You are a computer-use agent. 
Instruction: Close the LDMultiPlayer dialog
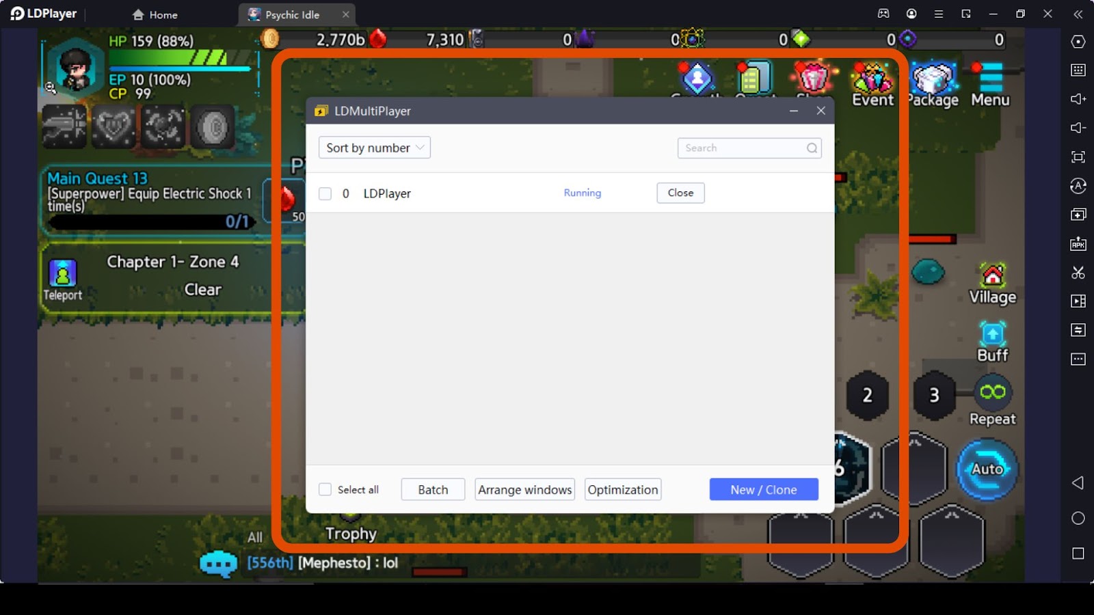coord(820,111)
